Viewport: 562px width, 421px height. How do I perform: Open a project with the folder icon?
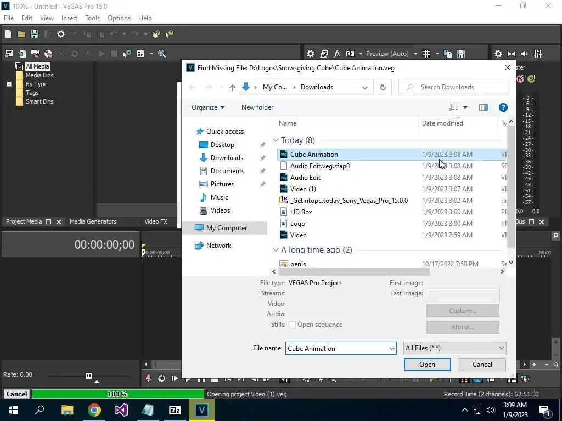[x=21, y=34]
